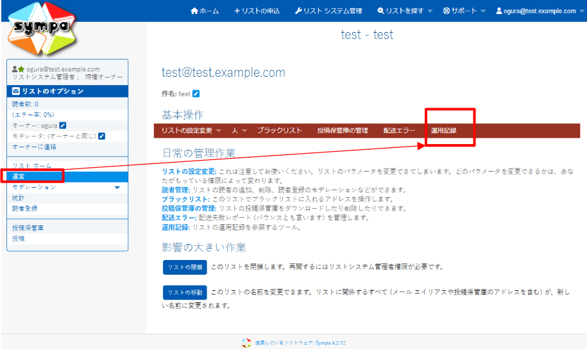Expand the サポート dropdown

pyautogui.click(x=464, y=11)
